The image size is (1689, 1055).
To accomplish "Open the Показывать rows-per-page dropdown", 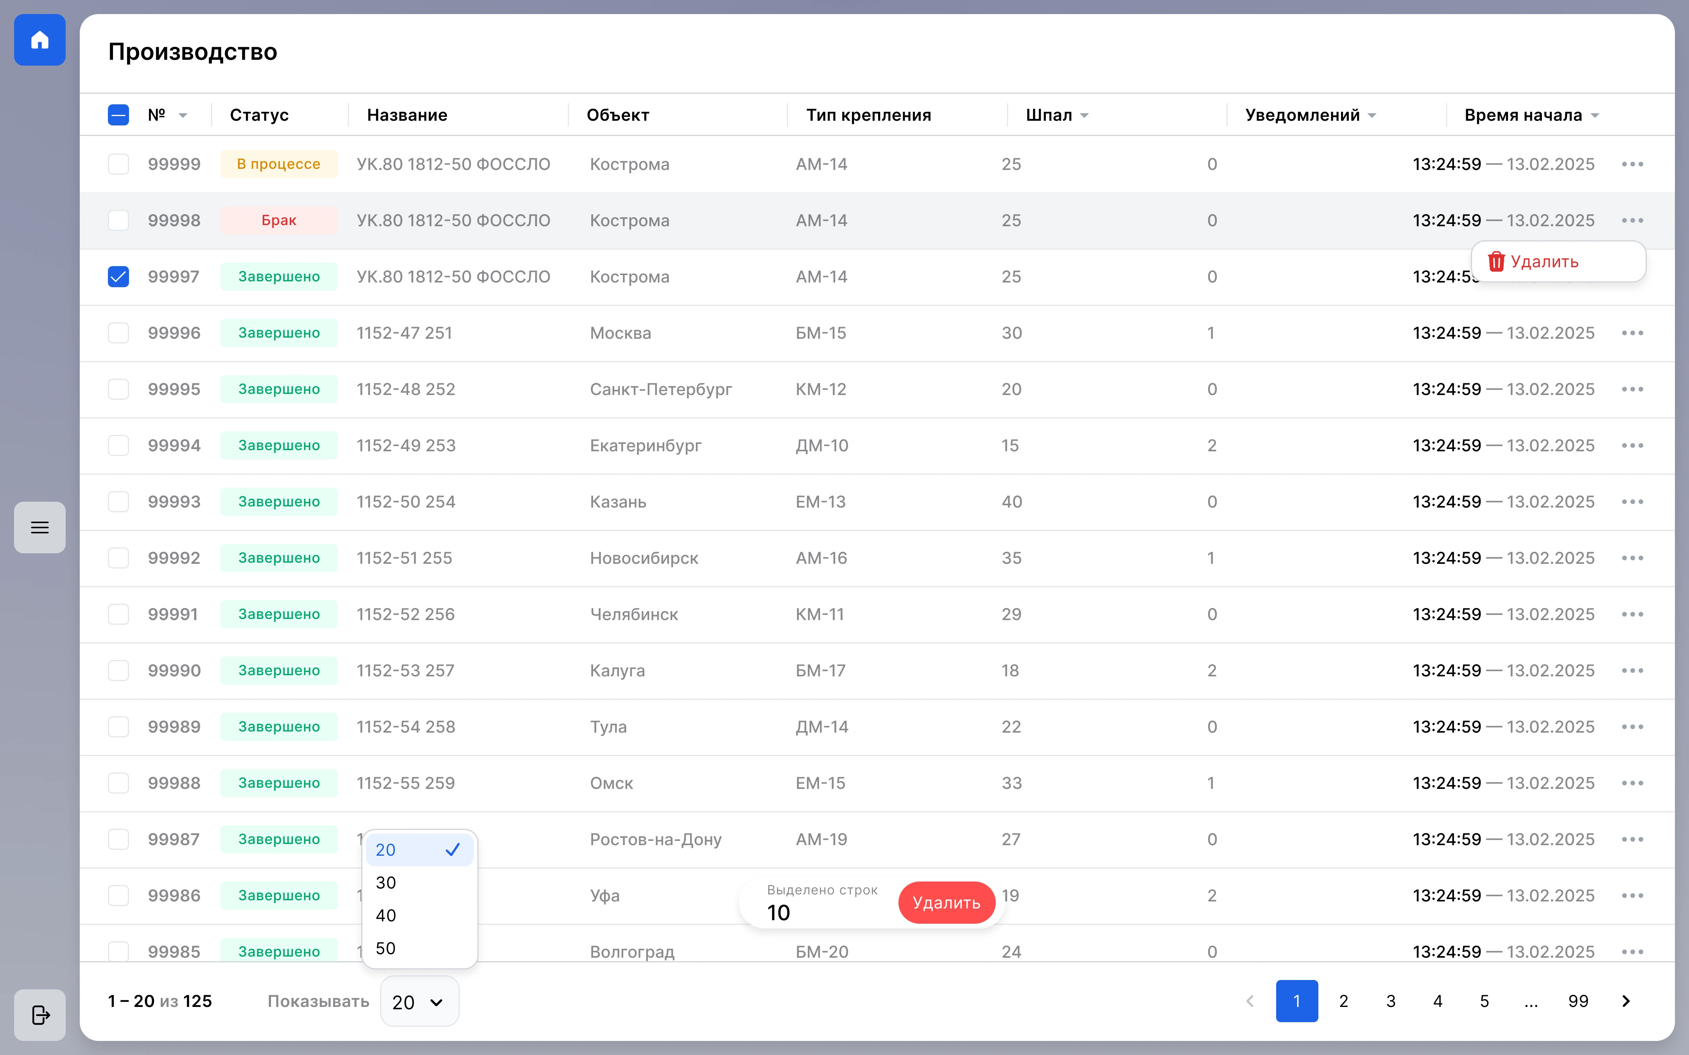I will coord(420,1001).
